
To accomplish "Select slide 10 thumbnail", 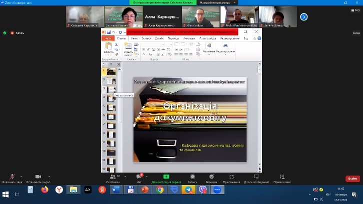I will [x=111, y=152].
